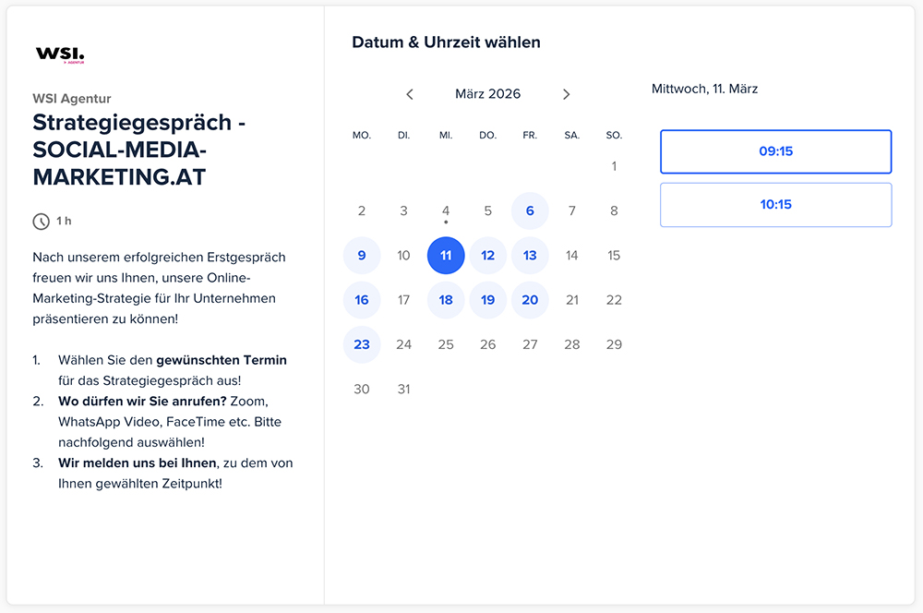Screen dimensions: 923x613
Task: Click the unavailable date 24
Action: (404, 344)
